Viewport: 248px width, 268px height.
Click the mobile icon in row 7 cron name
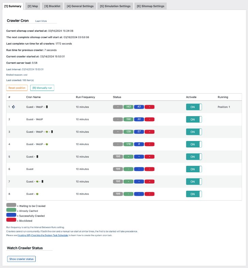[x=43, y=182]
